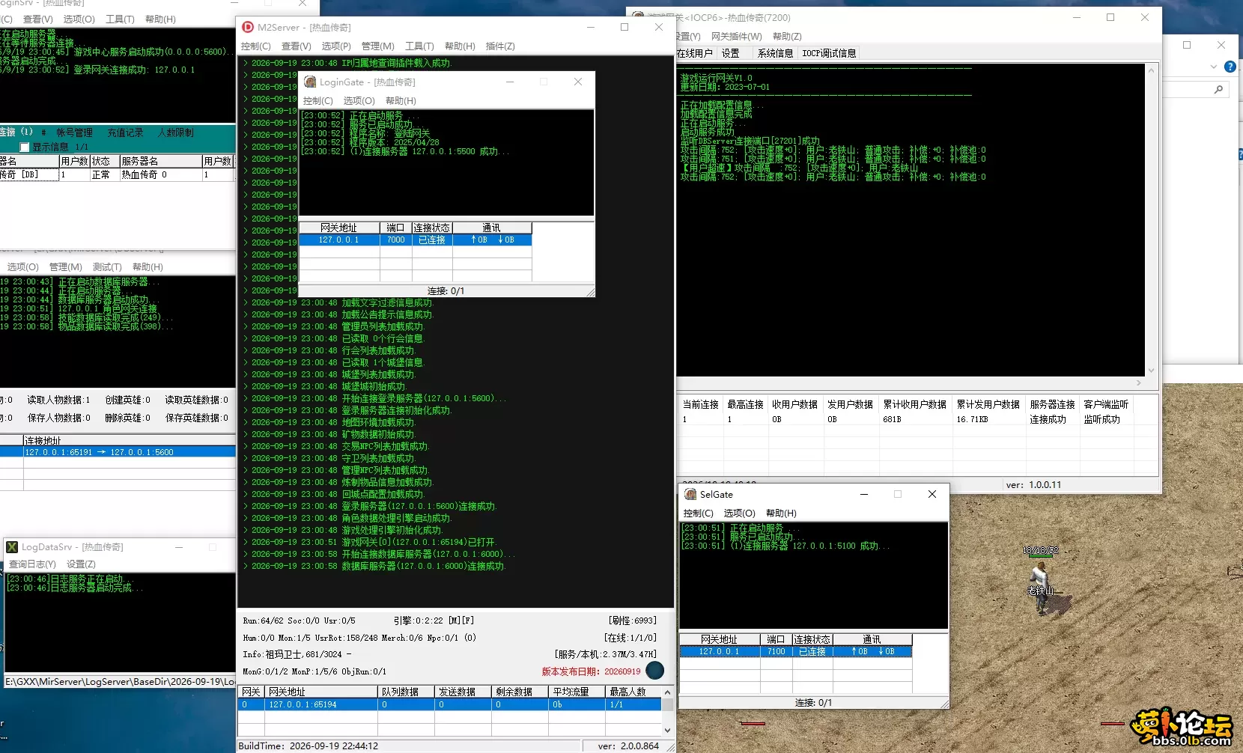Click the round dark status indicator in M2Server
This screenshot has width=1243, height=753.
pos(654,671)
